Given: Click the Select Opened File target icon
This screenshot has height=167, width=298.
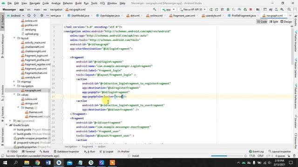Looking at the screenshot, I should point(29,15).
